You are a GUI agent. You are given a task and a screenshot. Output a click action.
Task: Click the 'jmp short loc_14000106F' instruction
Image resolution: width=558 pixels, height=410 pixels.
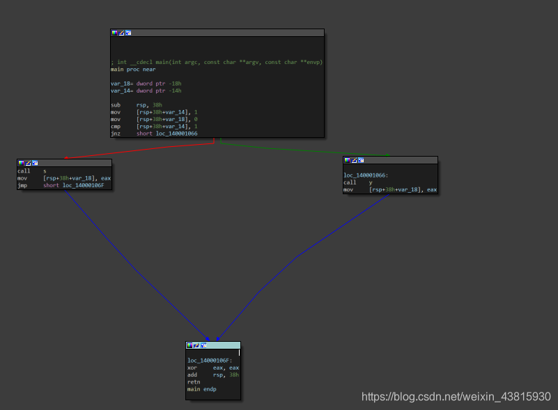click(x=61, y=185)
